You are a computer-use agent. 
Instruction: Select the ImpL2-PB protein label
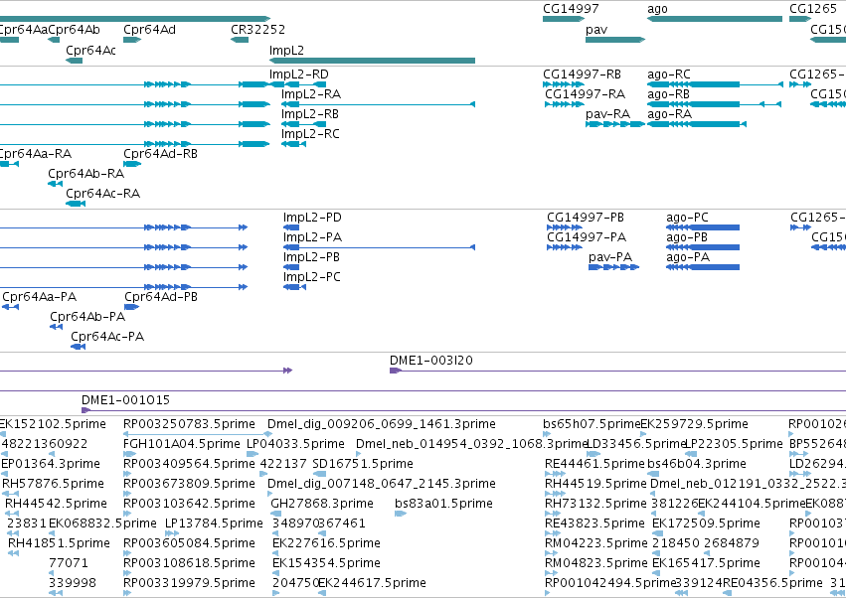click(311, 257)
